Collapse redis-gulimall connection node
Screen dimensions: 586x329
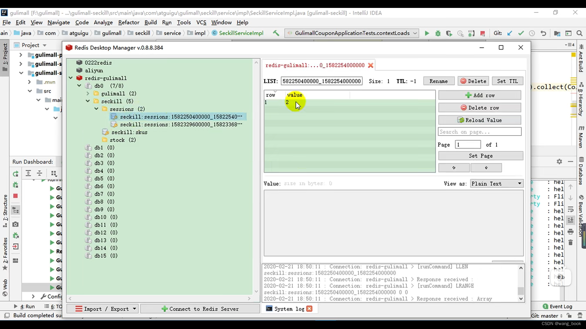pos(71,78)
